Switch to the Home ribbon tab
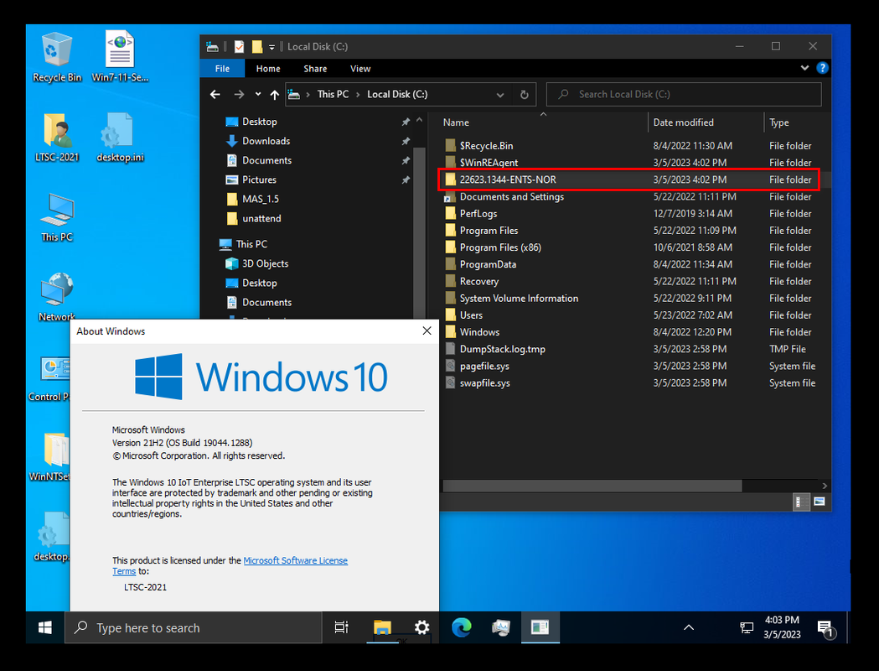The width and height of the screenshot is (879, 671). tap(268, 69)
